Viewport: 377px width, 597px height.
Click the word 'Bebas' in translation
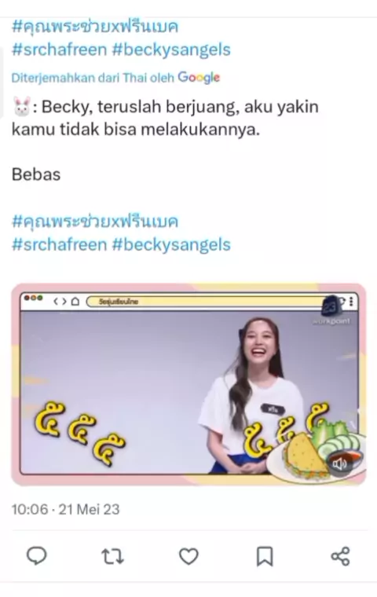[x=36, y=174]
